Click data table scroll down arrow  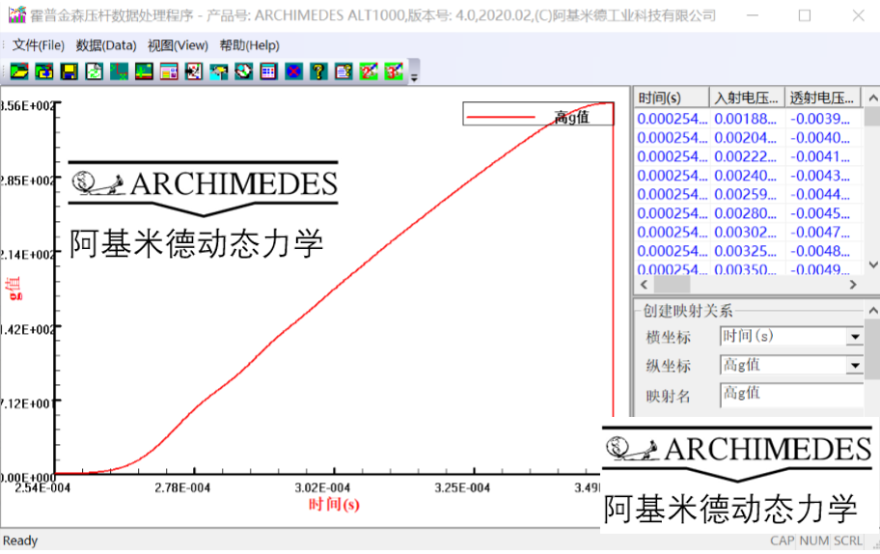872,264
